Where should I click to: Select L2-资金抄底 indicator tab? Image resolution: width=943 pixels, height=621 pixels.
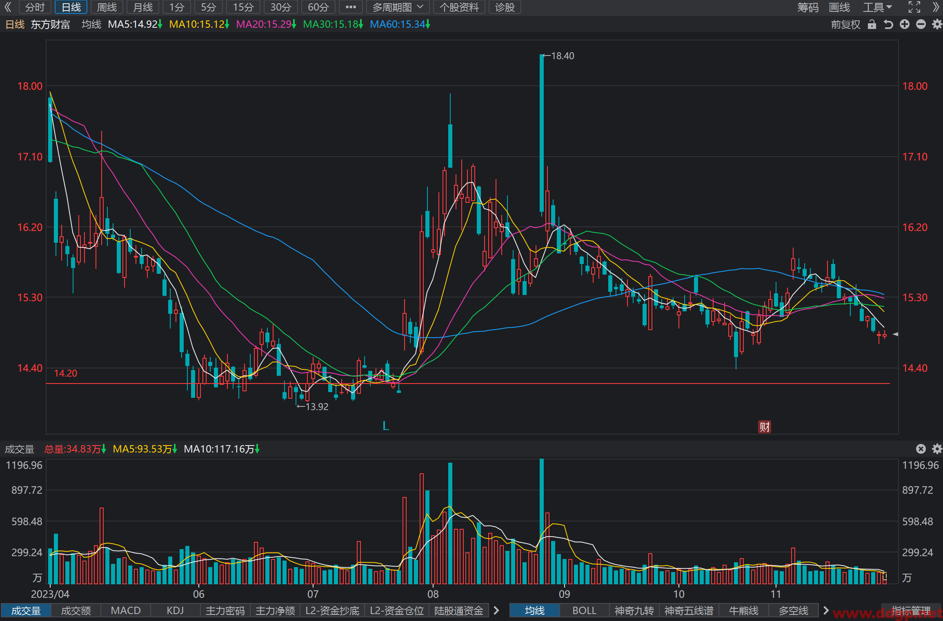click(332, 610)
